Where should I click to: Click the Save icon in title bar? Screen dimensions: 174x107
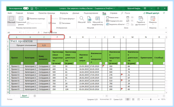click(x=32, y=8)
